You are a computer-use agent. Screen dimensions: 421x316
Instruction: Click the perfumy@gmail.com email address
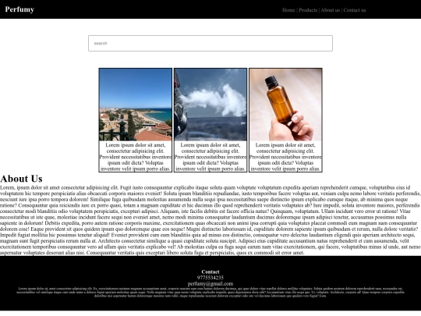(x=210, y=284)
